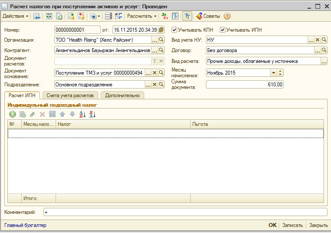Clear the Документ основание field
Image resolution: width=331 pixels, height=233 pixels.
tap(155, 73)
